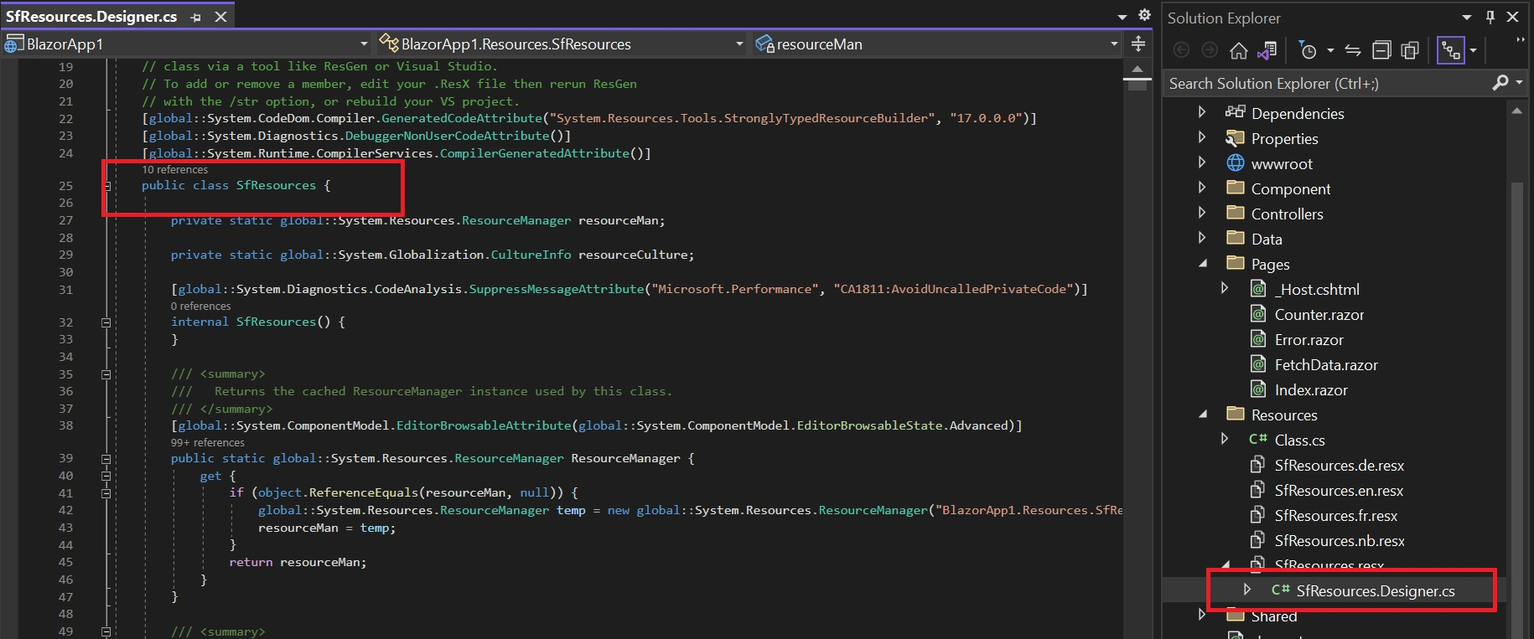The image size is (1534, 639).
Task: Open the pending changes filter clock icon
Action: (x=1307, y=51)
